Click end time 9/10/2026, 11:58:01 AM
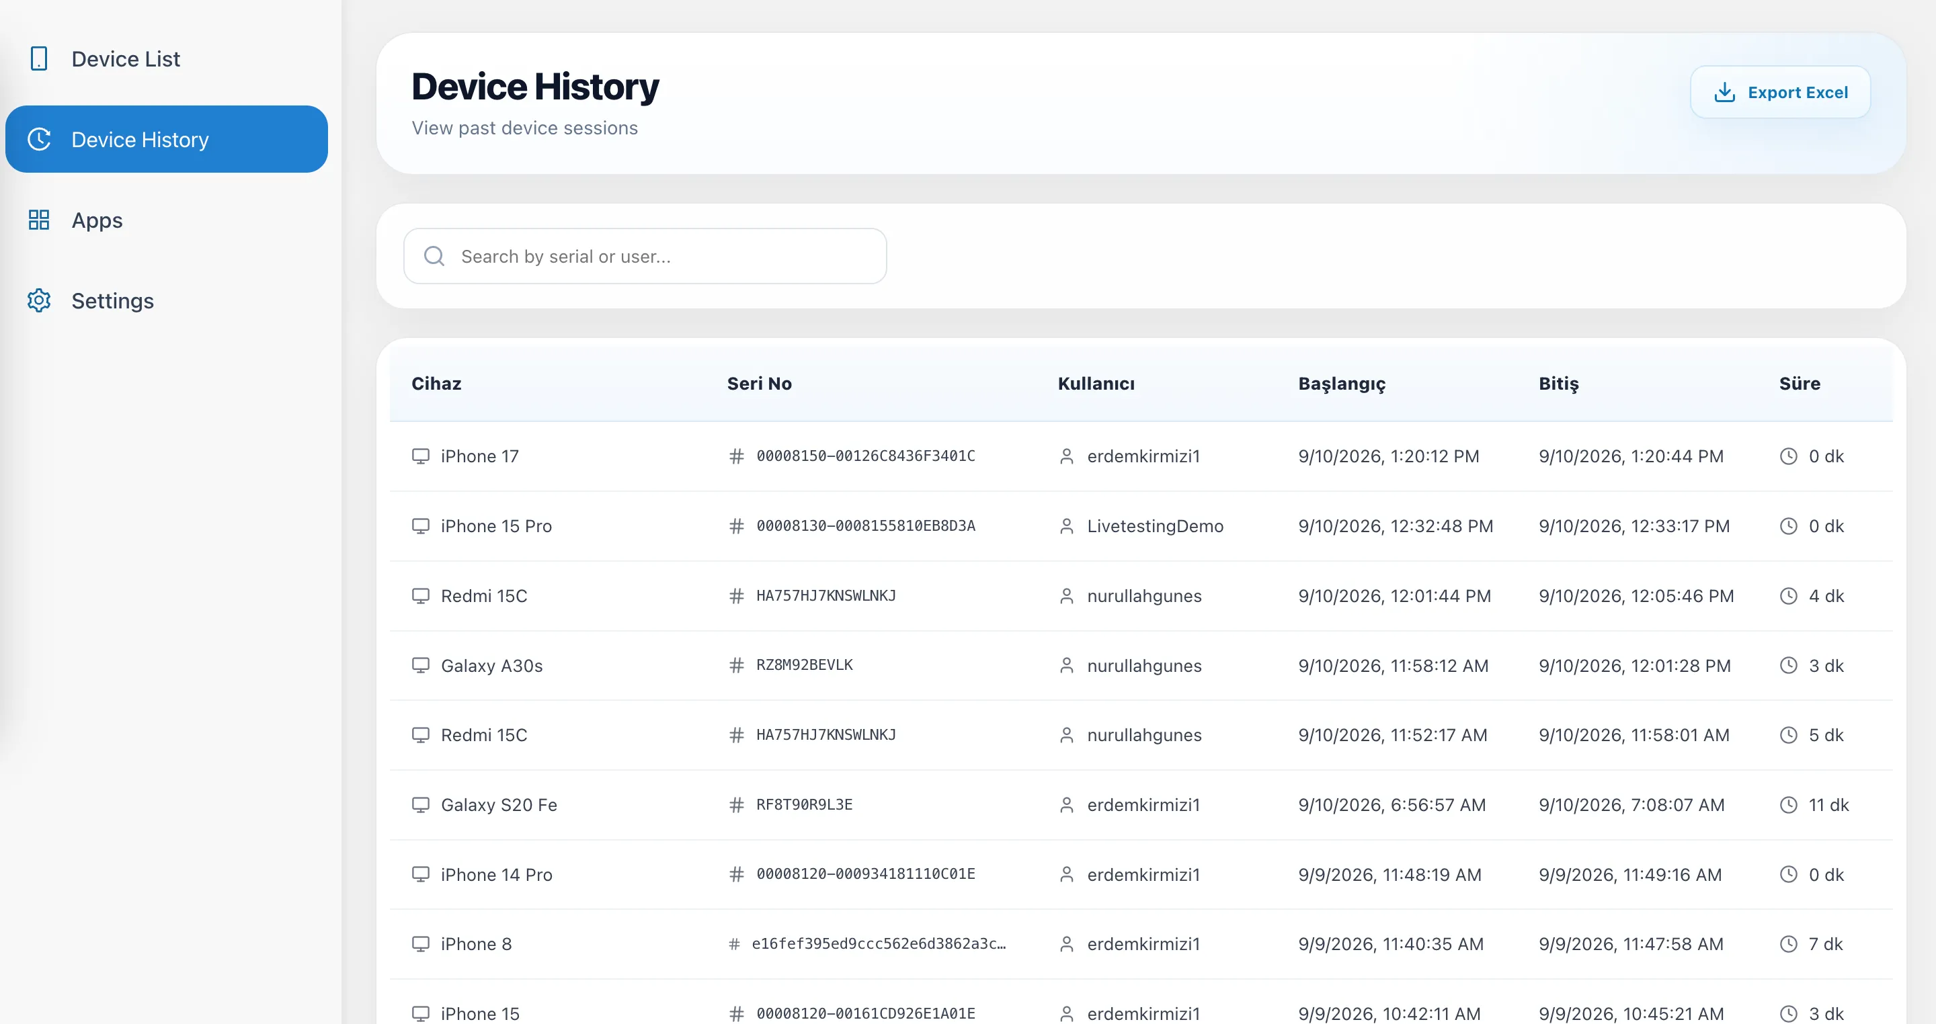The width and height of the screenshot is (1936, 1024). click(1634, 735)
